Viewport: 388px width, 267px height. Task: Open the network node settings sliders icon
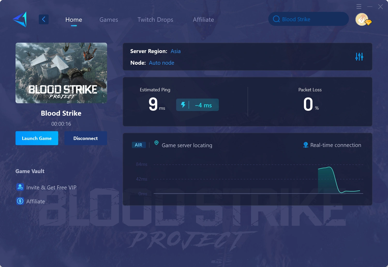tap(359, 57)
